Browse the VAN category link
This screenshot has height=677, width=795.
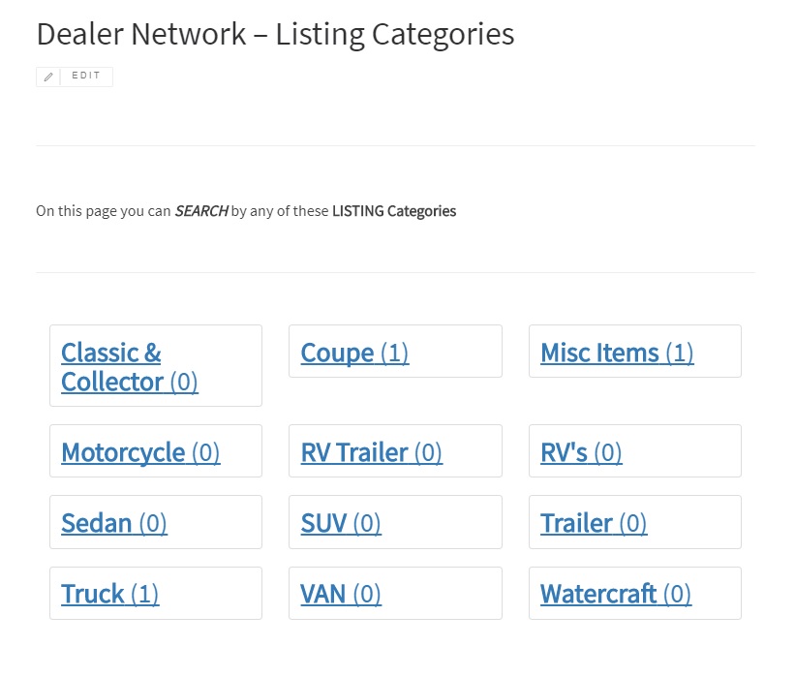tap(323, 594)
